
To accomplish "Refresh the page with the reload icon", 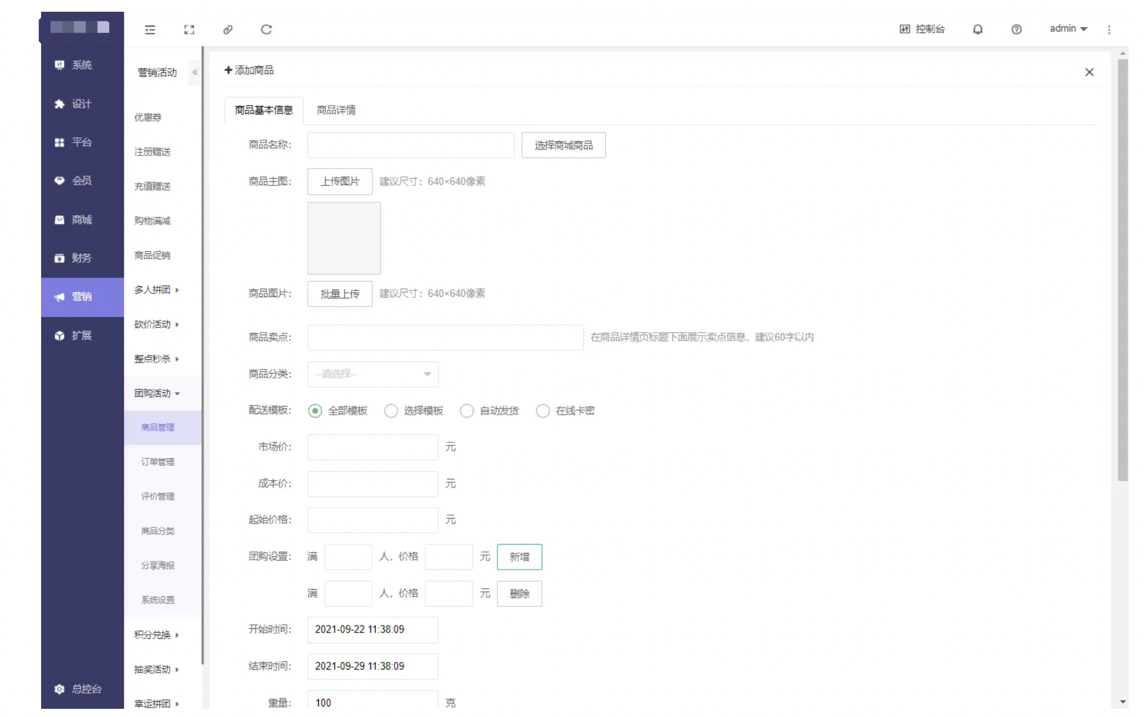I will (x=266, y=29).
